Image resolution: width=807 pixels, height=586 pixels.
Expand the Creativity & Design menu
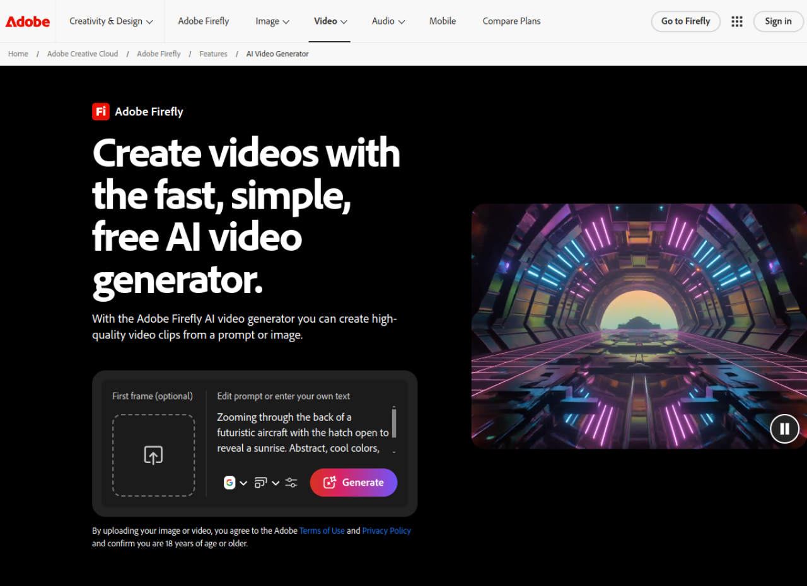111,21
